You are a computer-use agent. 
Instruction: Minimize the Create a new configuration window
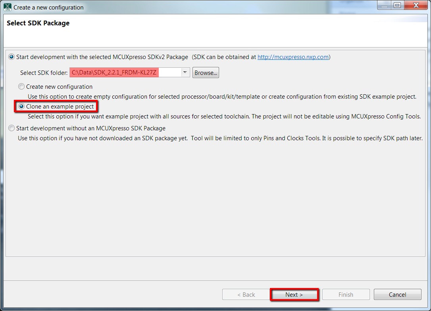coord(383,6)
